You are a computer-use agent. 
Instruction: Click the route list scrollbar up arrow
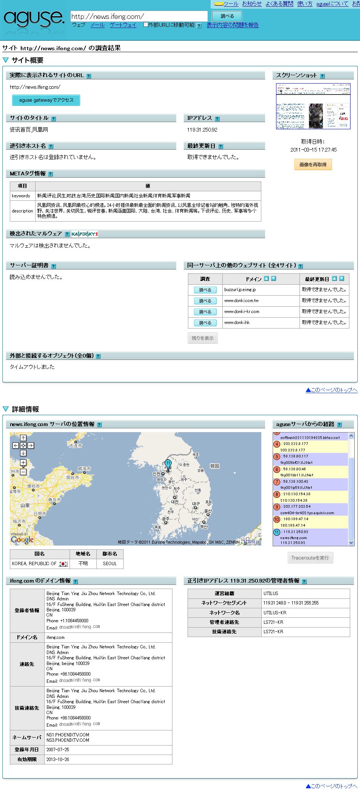click(x=351, y=436)
